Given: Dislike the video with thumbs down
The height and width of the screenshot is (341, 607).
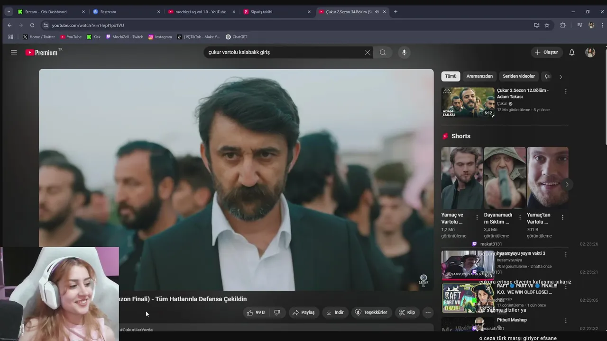Looking at the screenshot, I should 277,313.
